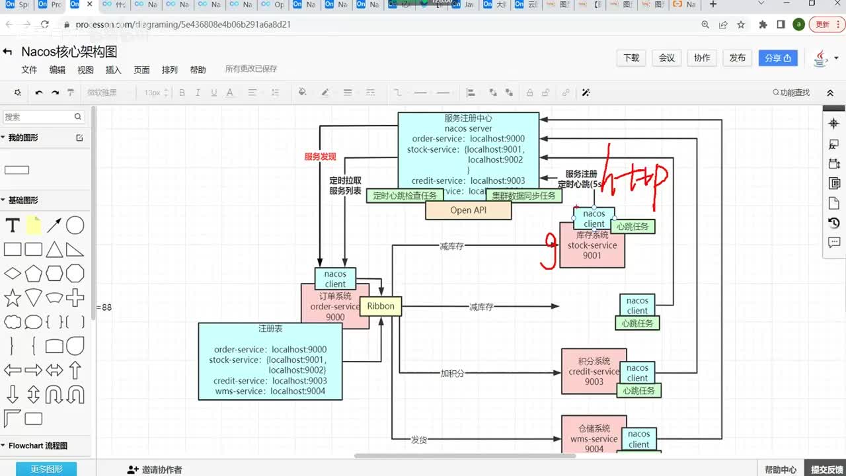The image size is (846, 476).
Task: Collapse the toolbar with double chevron
Action: [830, 93]
